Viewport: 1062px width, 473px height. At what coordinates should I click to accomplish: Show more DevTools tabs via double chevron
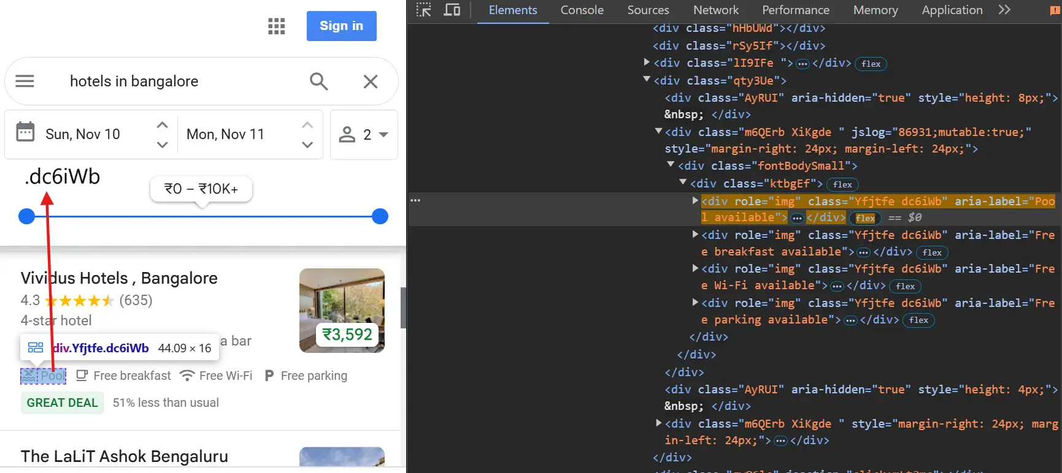click(1004, 10)
